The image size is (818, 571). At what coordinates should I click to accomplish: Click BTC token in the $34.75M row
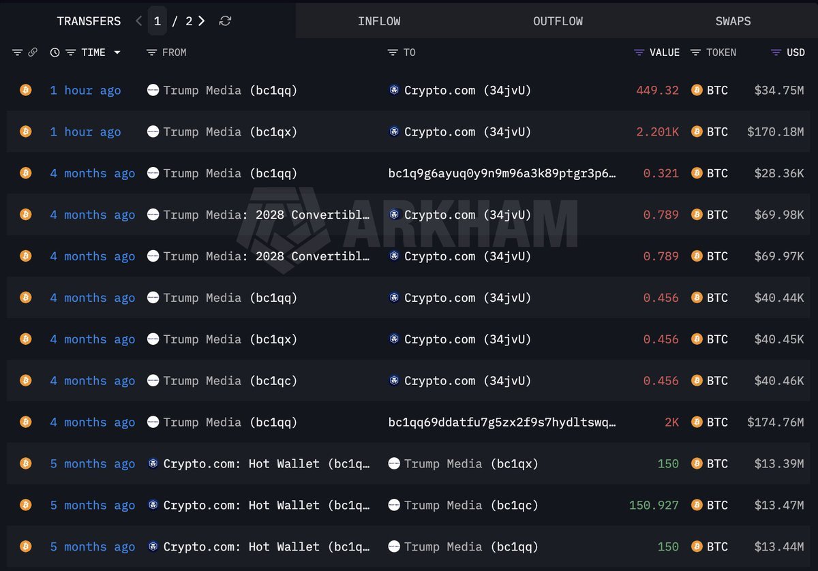[710, 90]
